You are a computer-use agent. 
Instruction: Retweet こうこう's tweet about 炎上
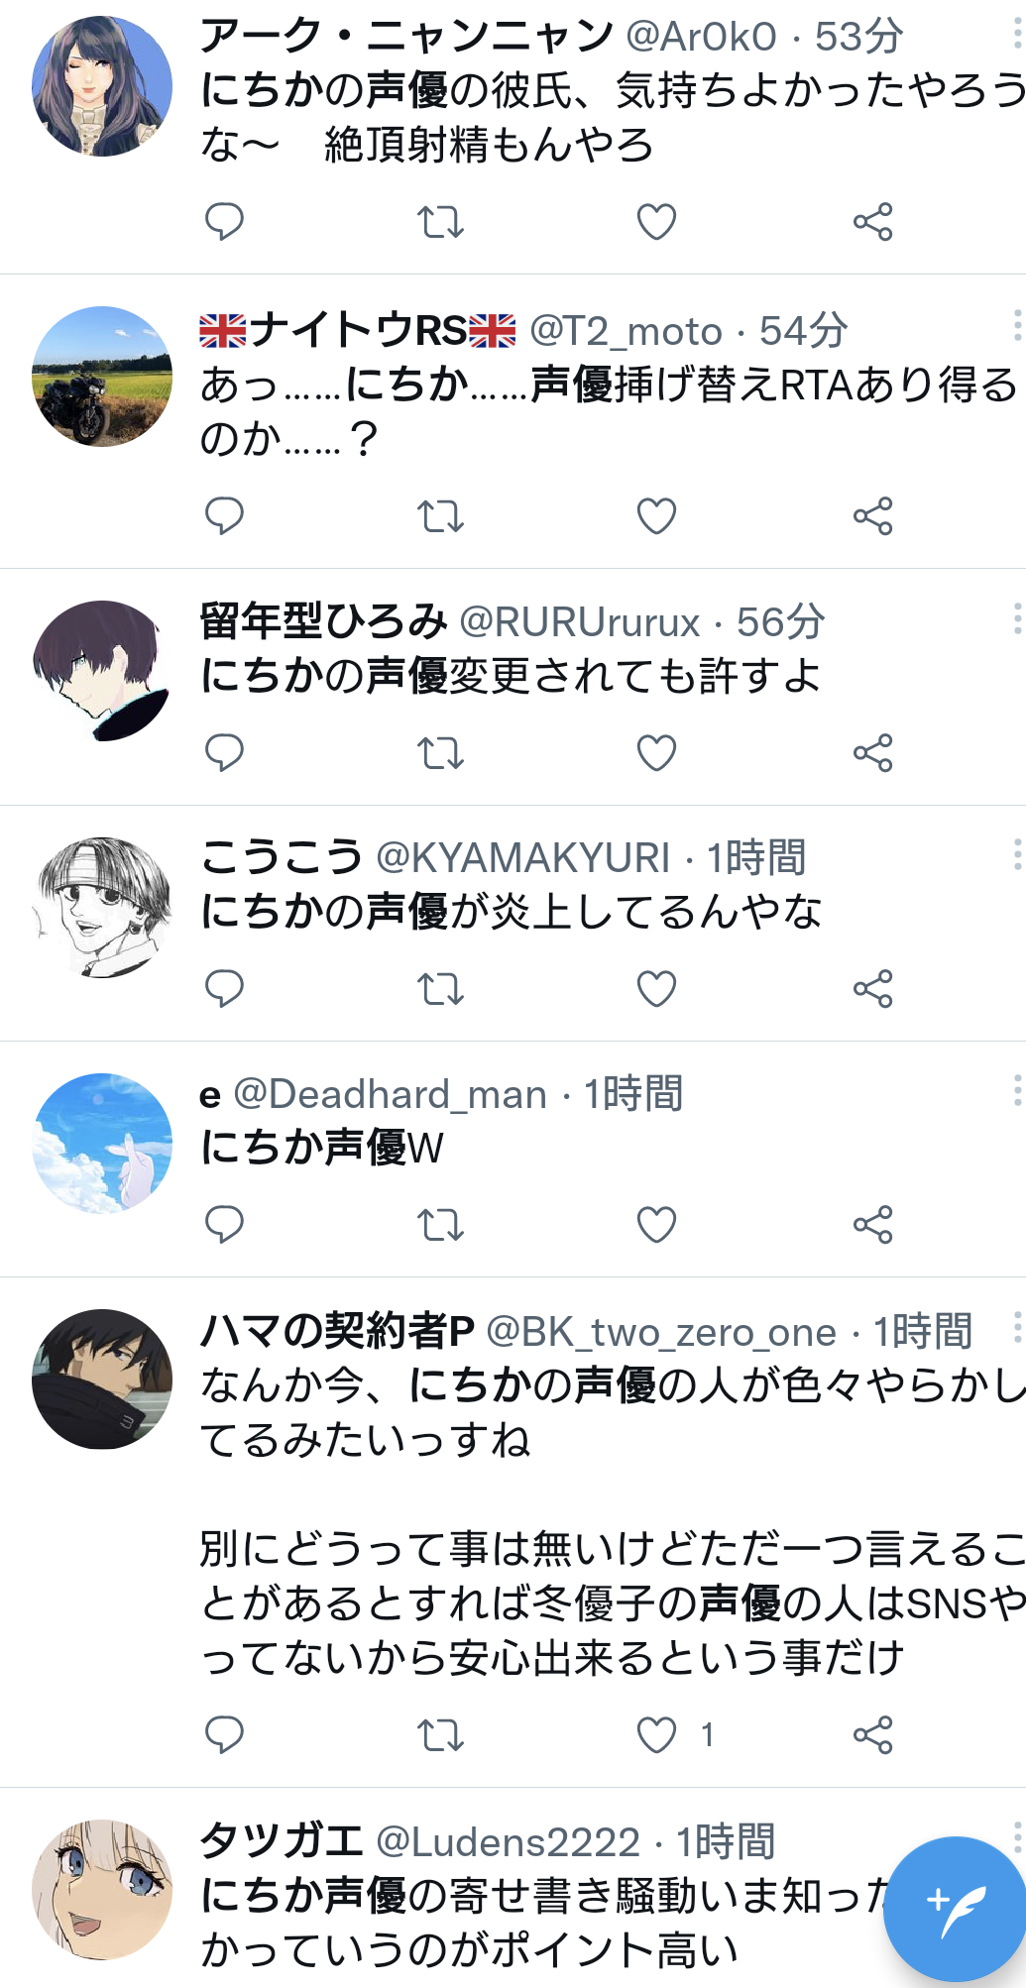pyautogui.click(x=440, y=989)
